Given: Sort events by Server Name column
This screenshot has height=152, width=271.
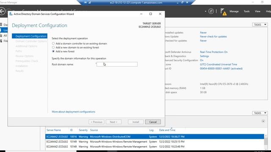Looking at the screenshot, I should tap(54, 130).
